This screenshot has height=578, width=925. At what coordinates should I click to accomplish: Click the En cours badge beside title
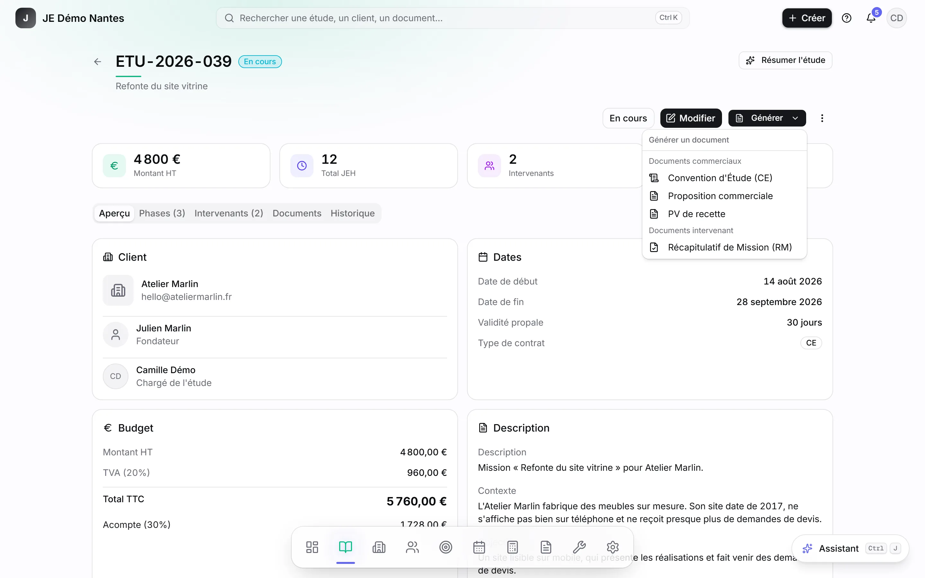tap(260, 62)
